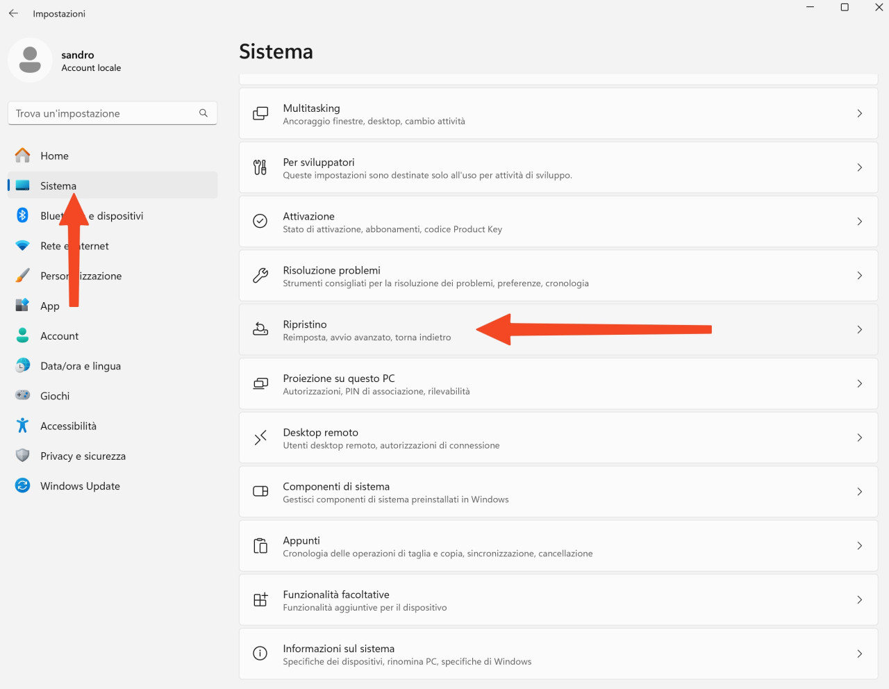Open Data/ora e lingua section
The image size is (889, 689).
(x=113, y=365)
